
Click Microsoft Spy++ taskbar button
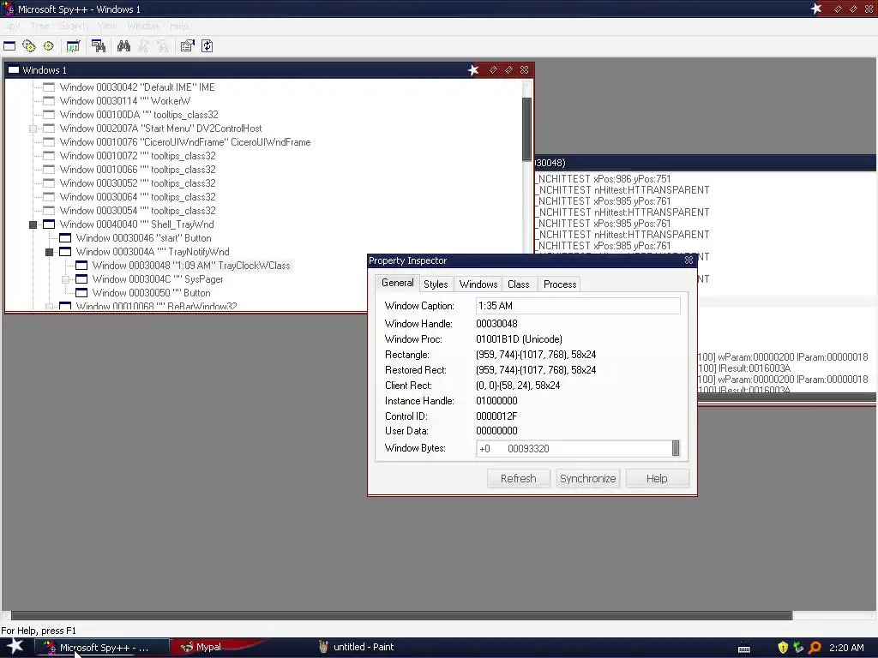(102, 648)
